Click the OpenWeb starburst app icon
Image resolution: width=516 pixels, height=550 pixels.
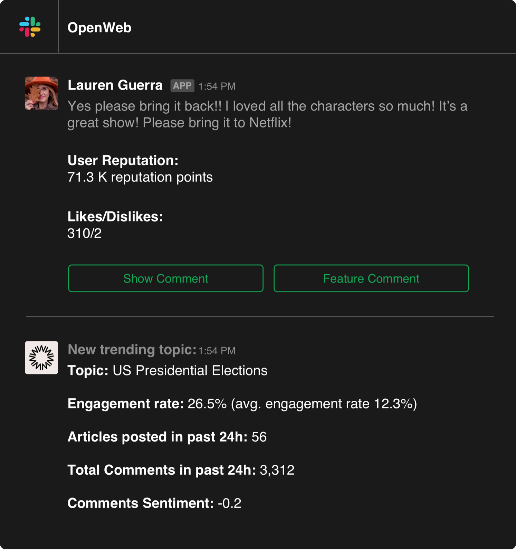click(41, 358)
